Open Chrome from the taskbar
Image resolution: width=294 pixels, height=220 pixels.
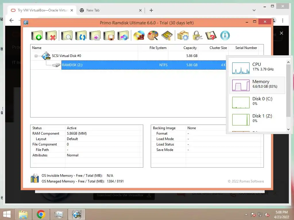coord(41,214)
